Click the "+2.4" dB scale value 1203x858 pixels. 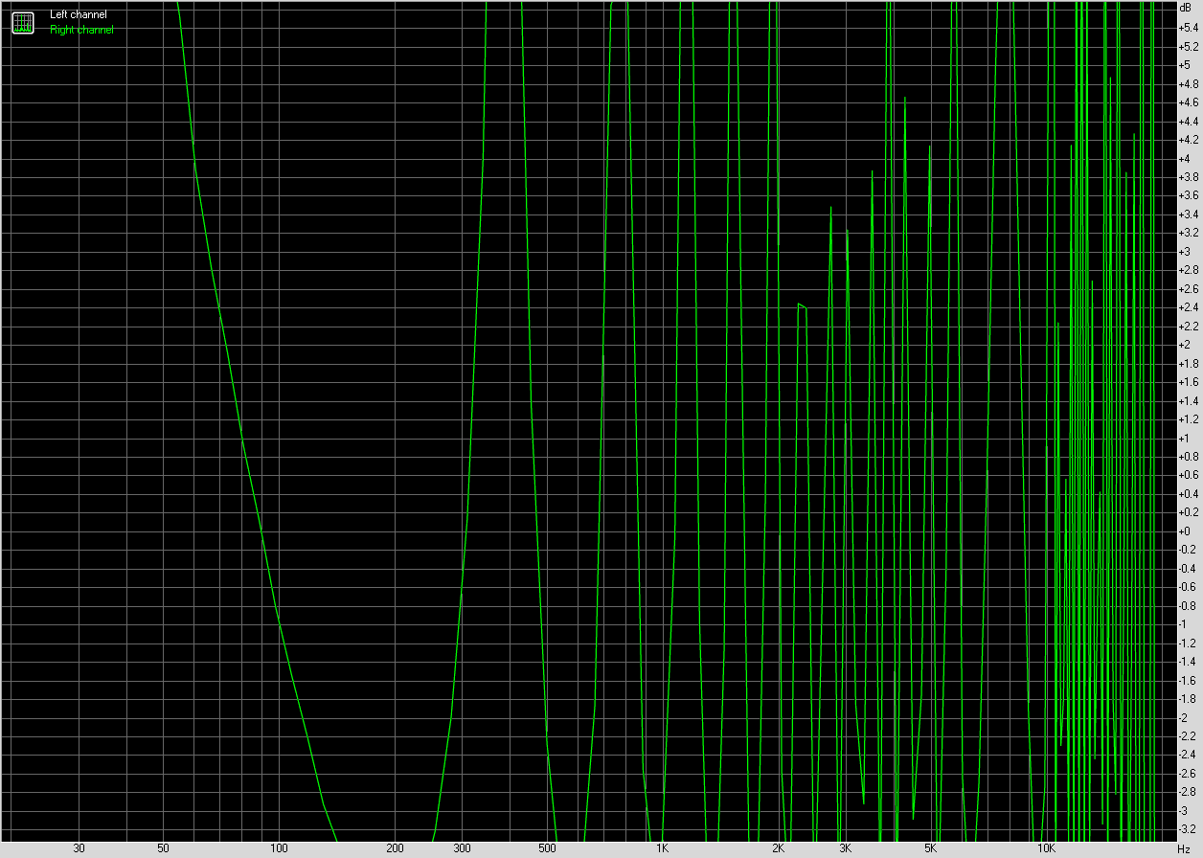pos(1188,307)
